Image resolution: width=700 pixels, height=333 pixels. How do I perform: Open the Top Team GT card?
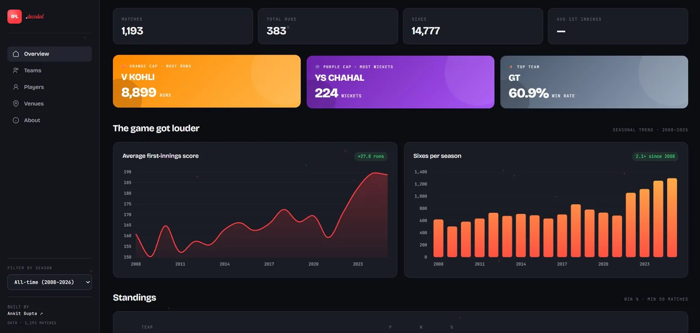[x=594, y=82]
